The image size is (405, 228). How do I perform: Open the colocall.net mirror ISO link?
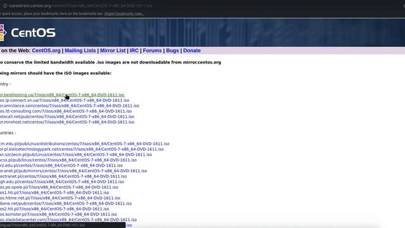67,117
